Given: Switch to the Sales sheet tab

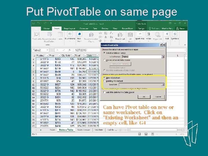Looking at the screenshot, I should [x=52, y=130].
